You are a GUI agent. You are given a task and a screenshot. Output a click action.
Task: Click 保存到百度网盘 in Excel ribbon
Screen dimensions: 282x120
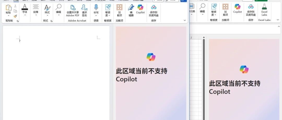pos(251,10)
